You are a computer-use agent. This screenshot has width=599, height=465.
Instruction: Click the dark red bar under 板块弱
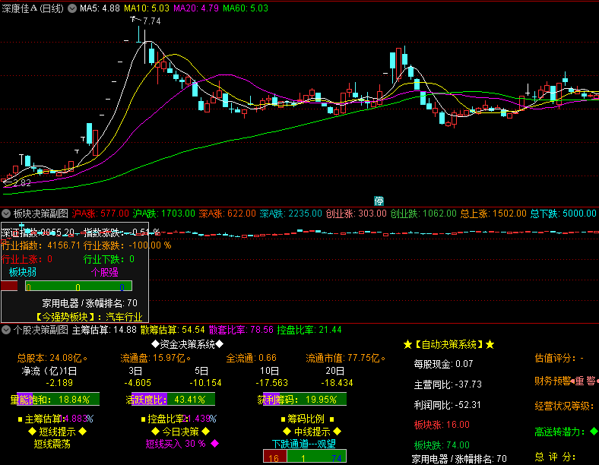pyautogui.click(x=9, y=286)
